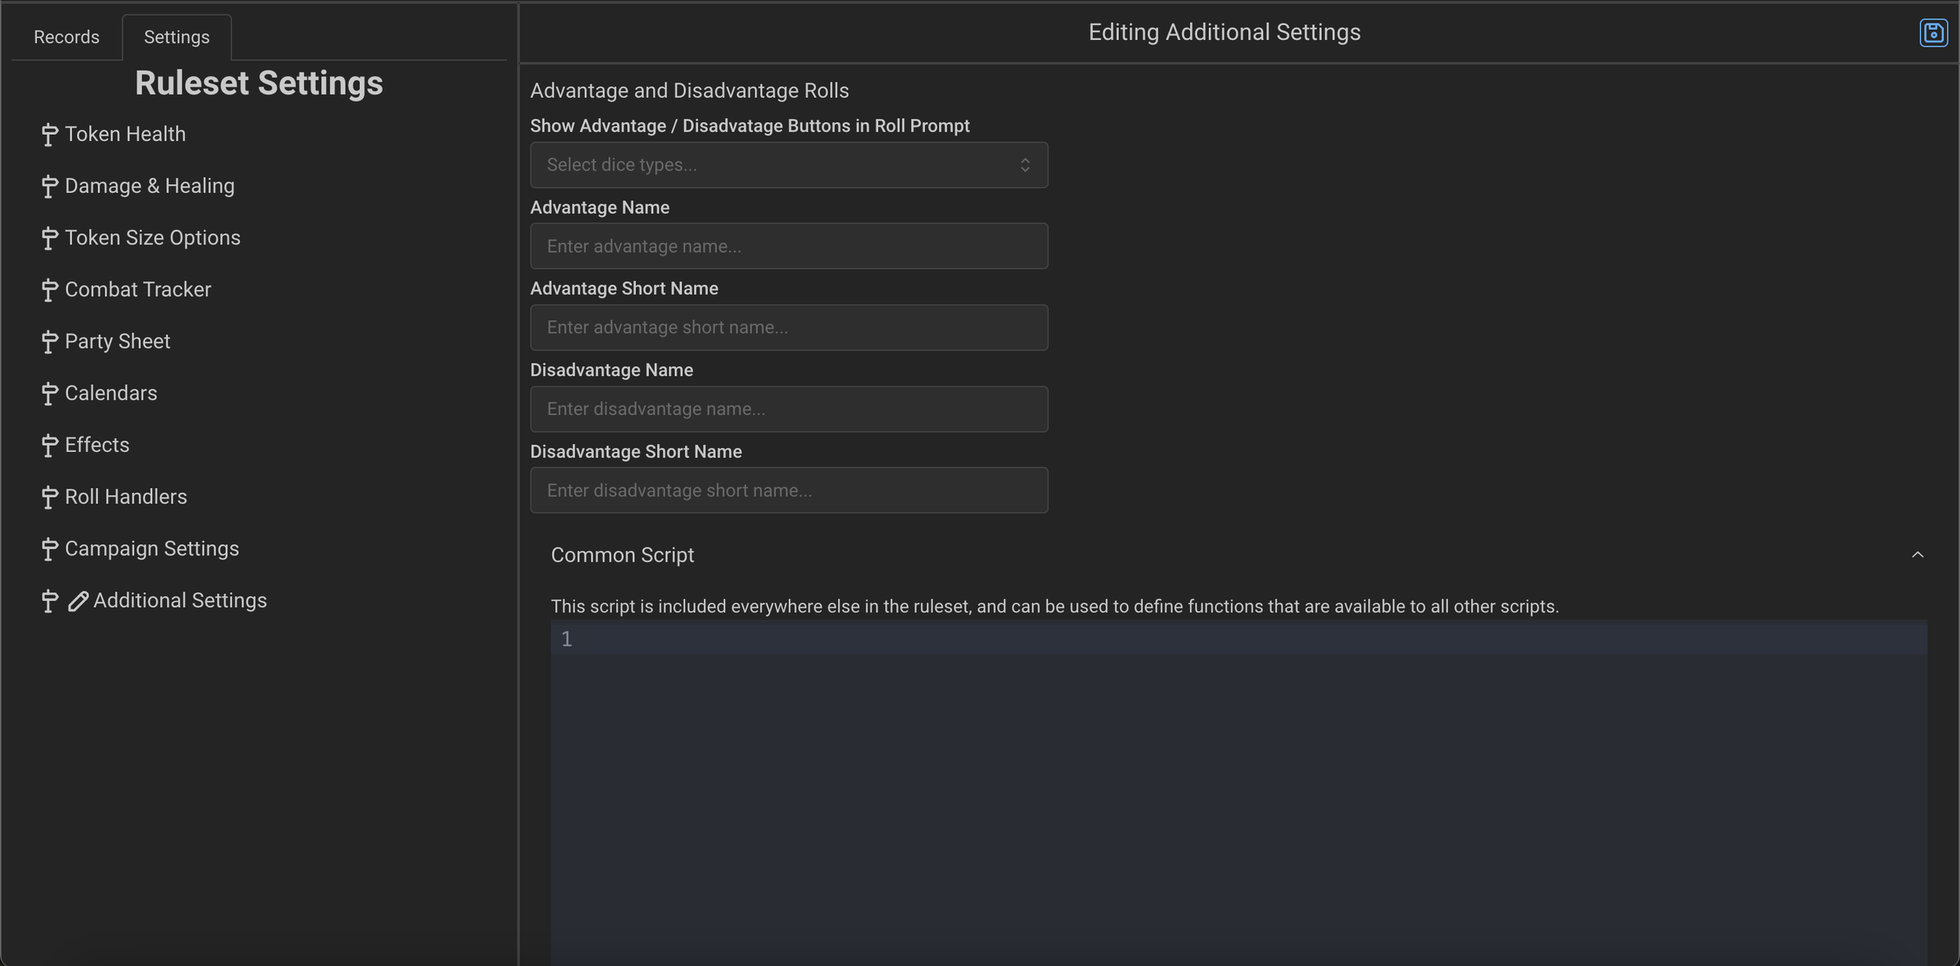
Task: Focus the Advantage Short Name input
Action: [788, 327]
